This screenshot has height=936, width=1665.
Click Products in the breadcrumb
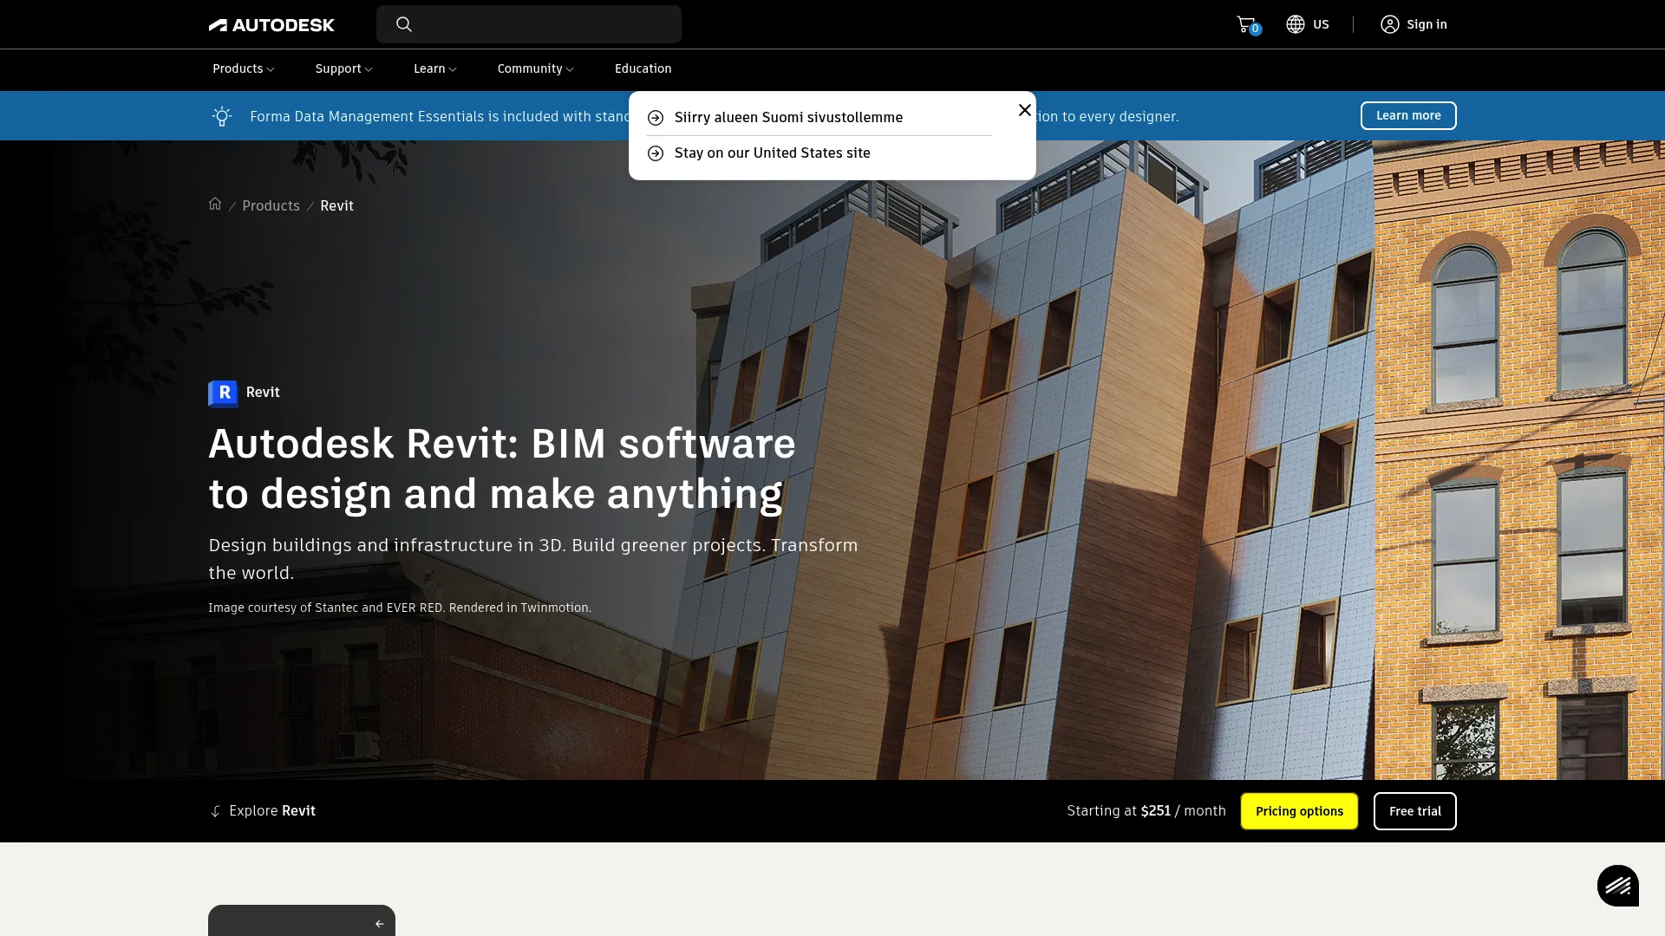(x=271, y=205)
